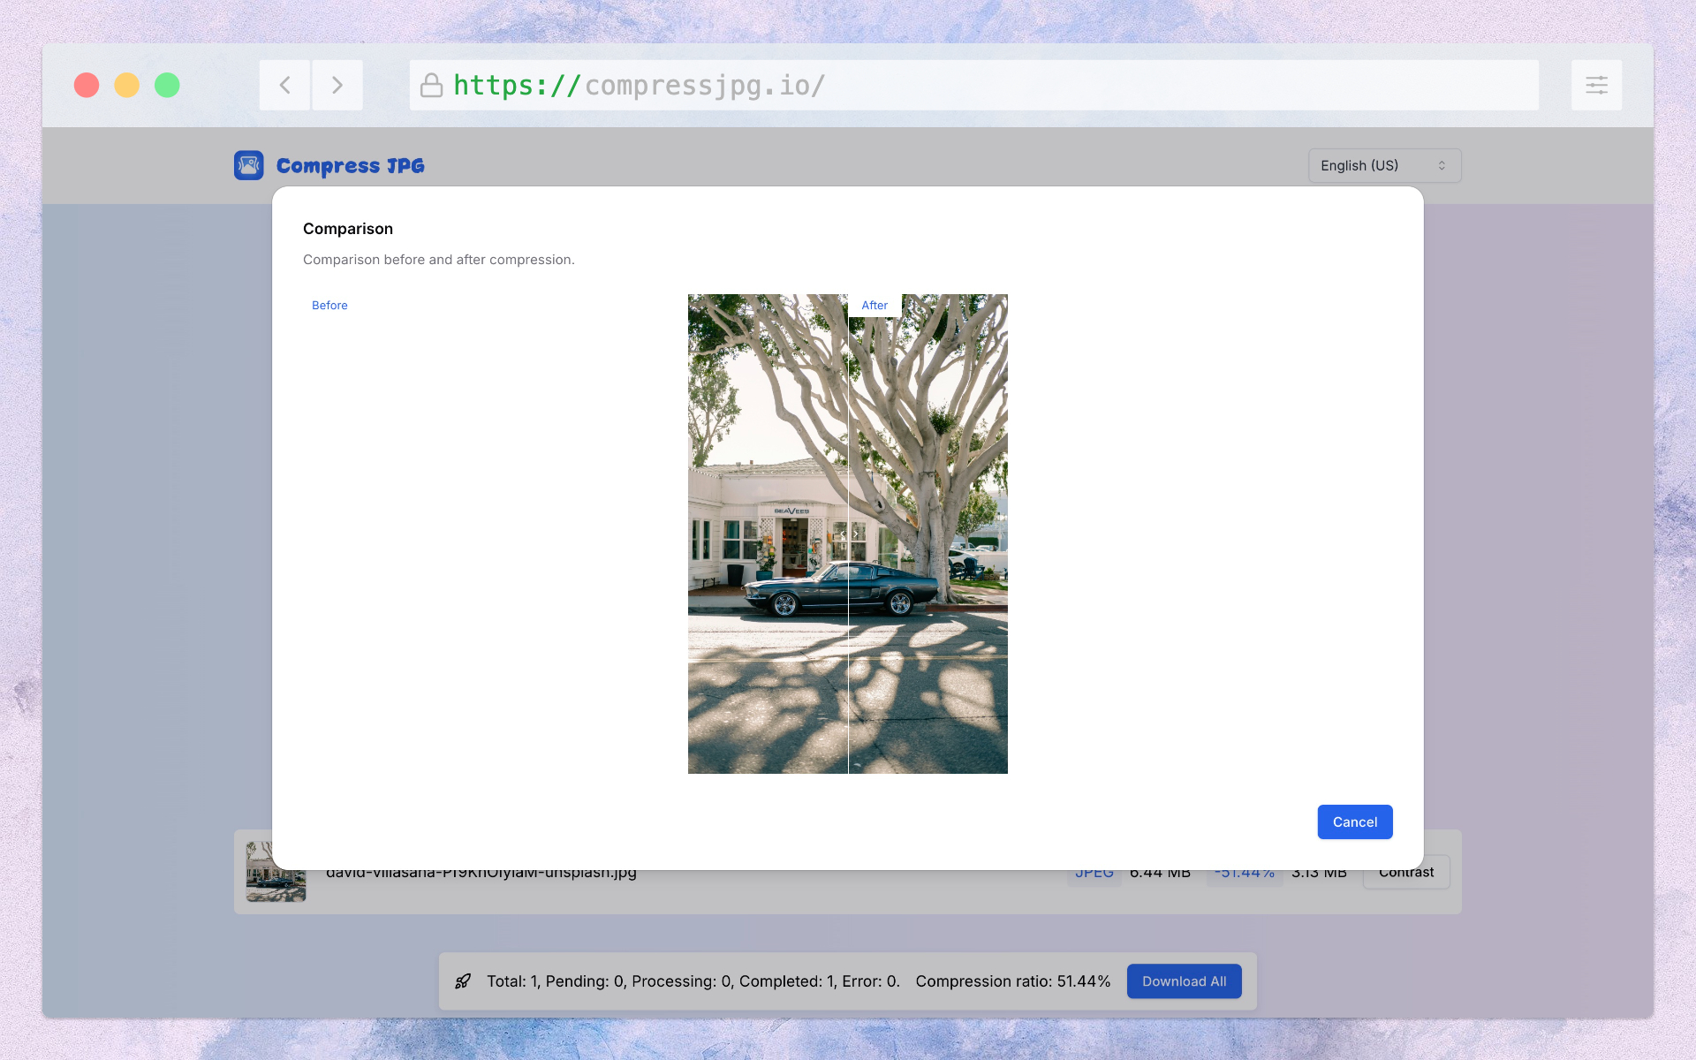Grab the before/after comparison slider handle

coord(849,534)
